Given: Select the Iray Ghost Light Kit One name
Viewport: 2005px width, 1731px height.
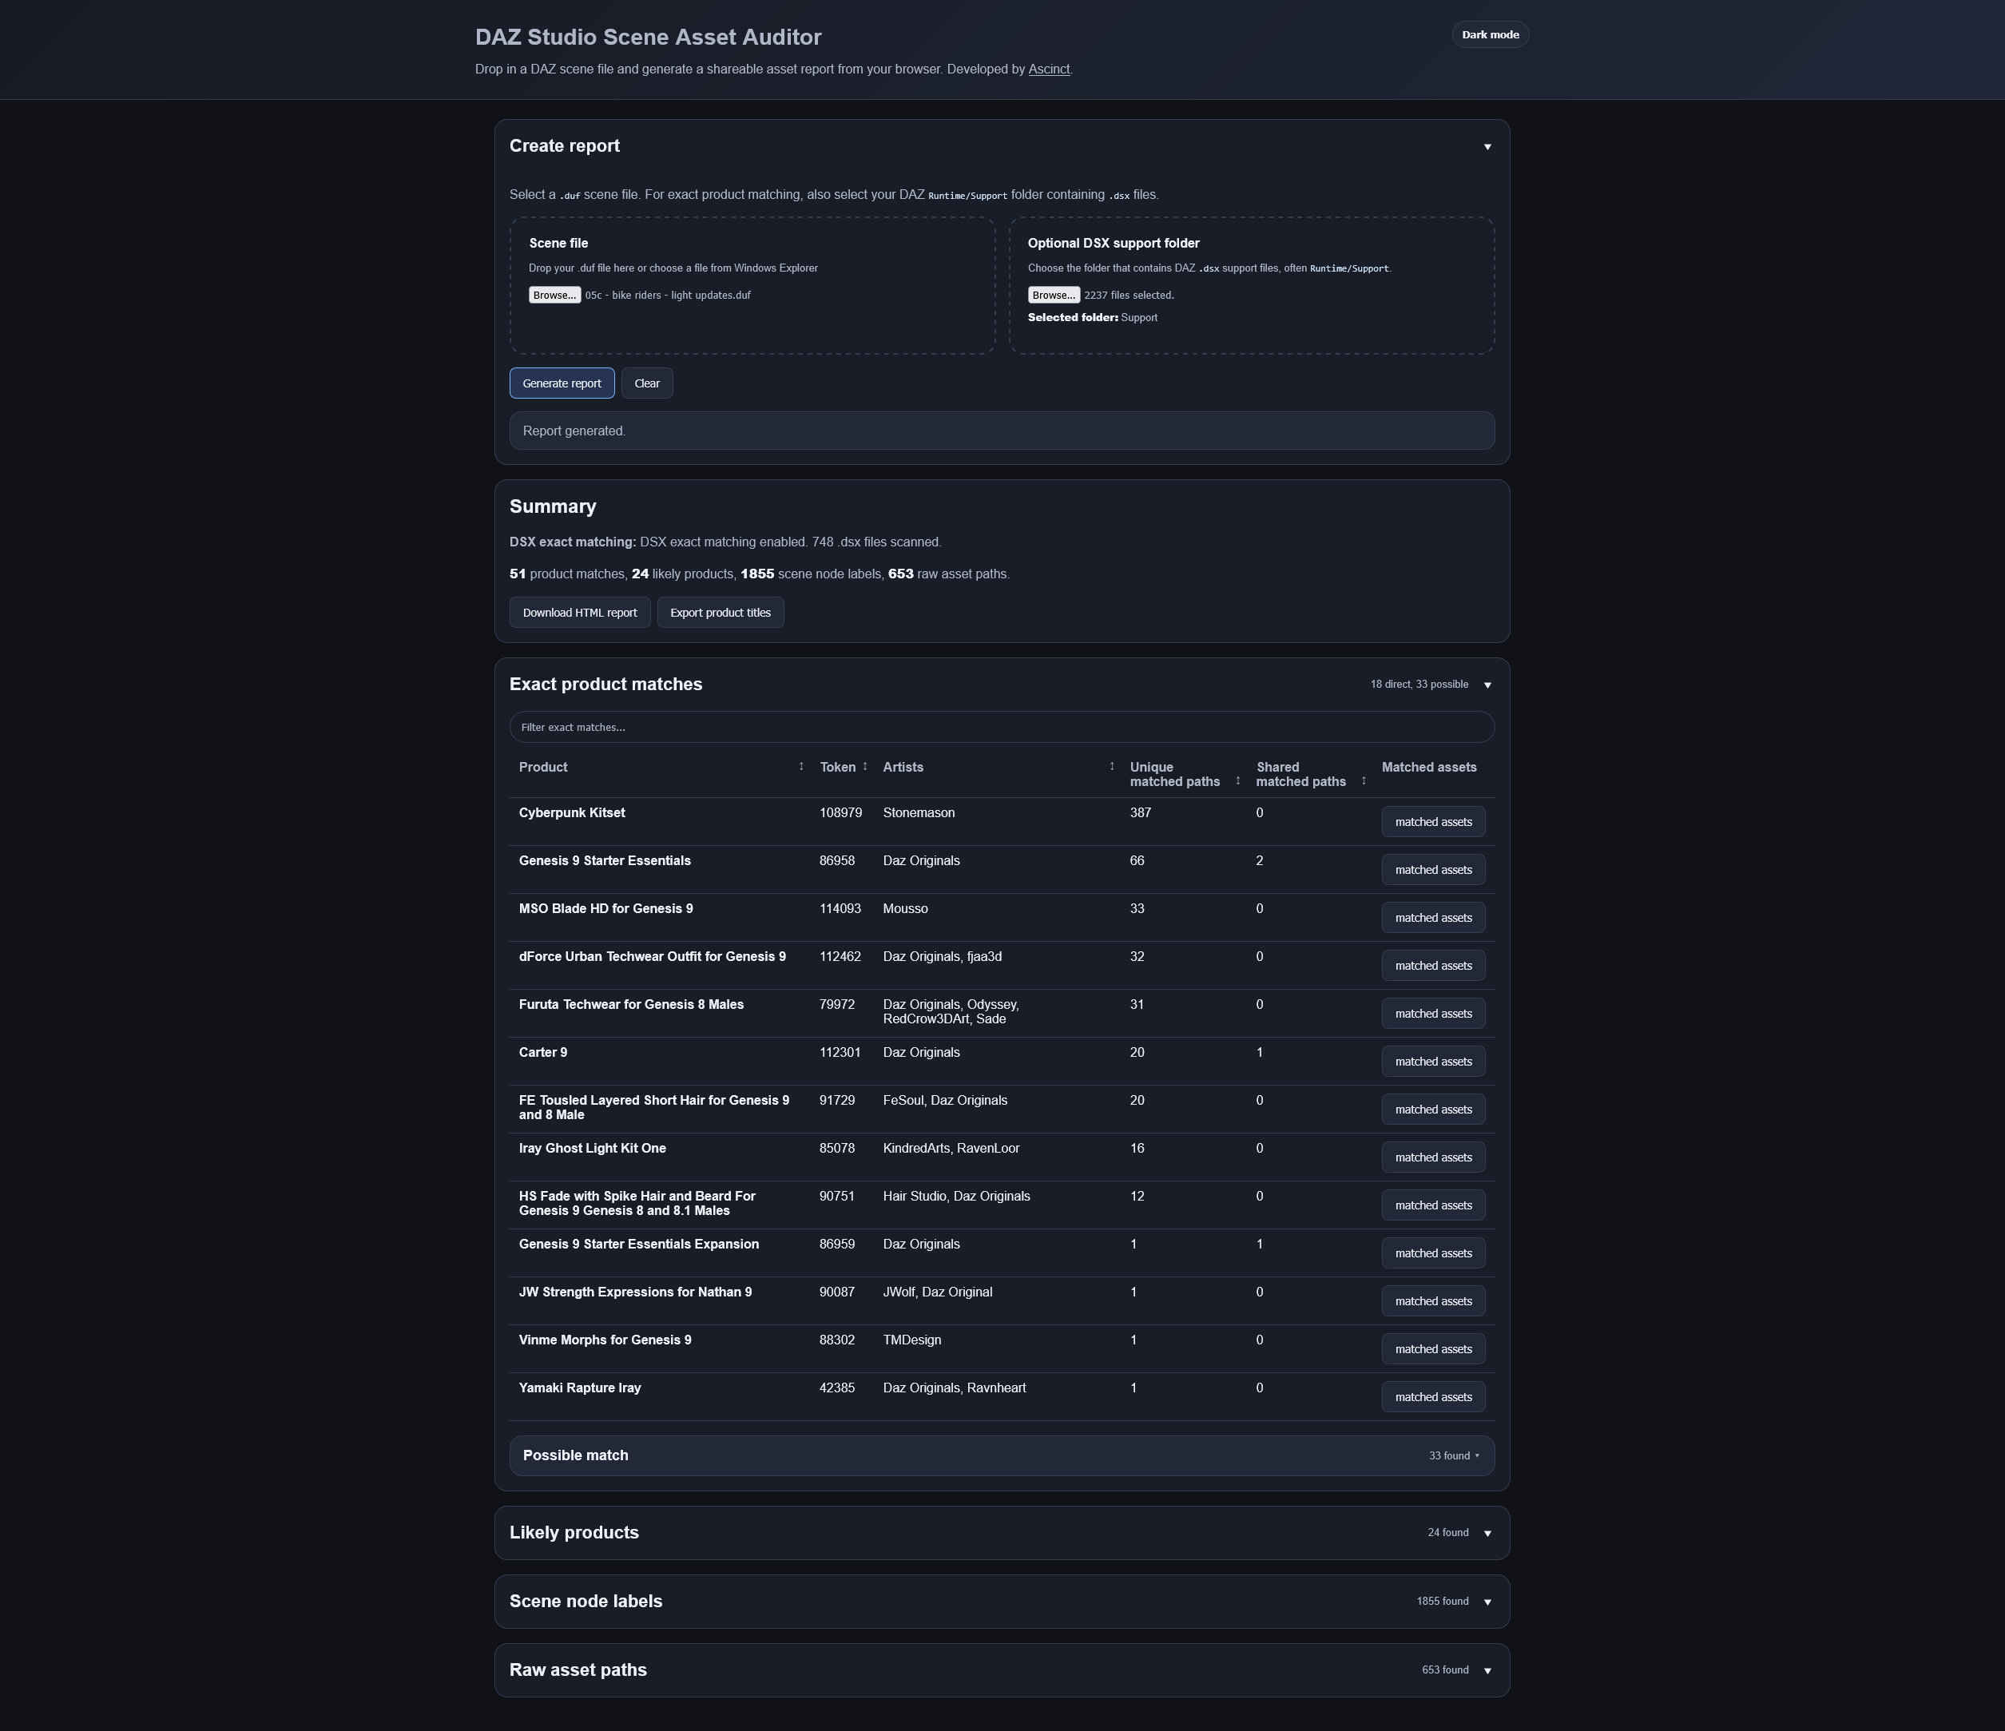Looking at the screenshot, I should (x=592, y=1149).
